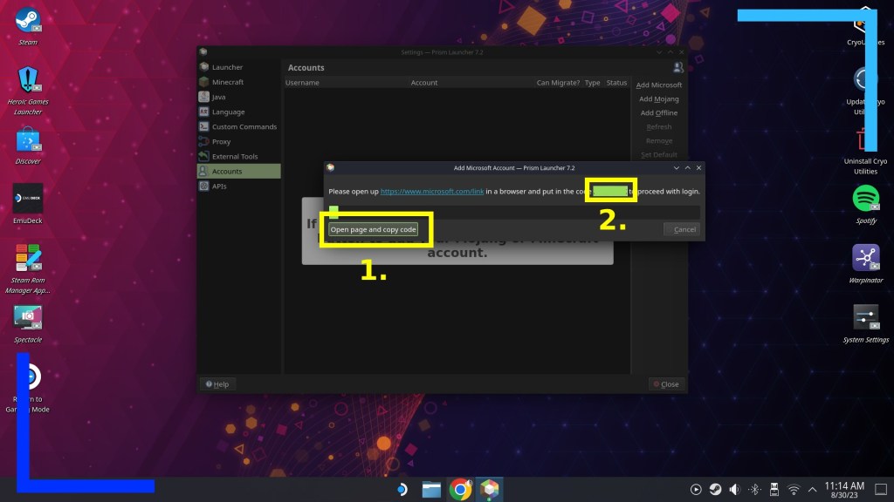Open Bluetooth tray icon
The height and width of the screenshot is (502, 894).
click(754, 490)
